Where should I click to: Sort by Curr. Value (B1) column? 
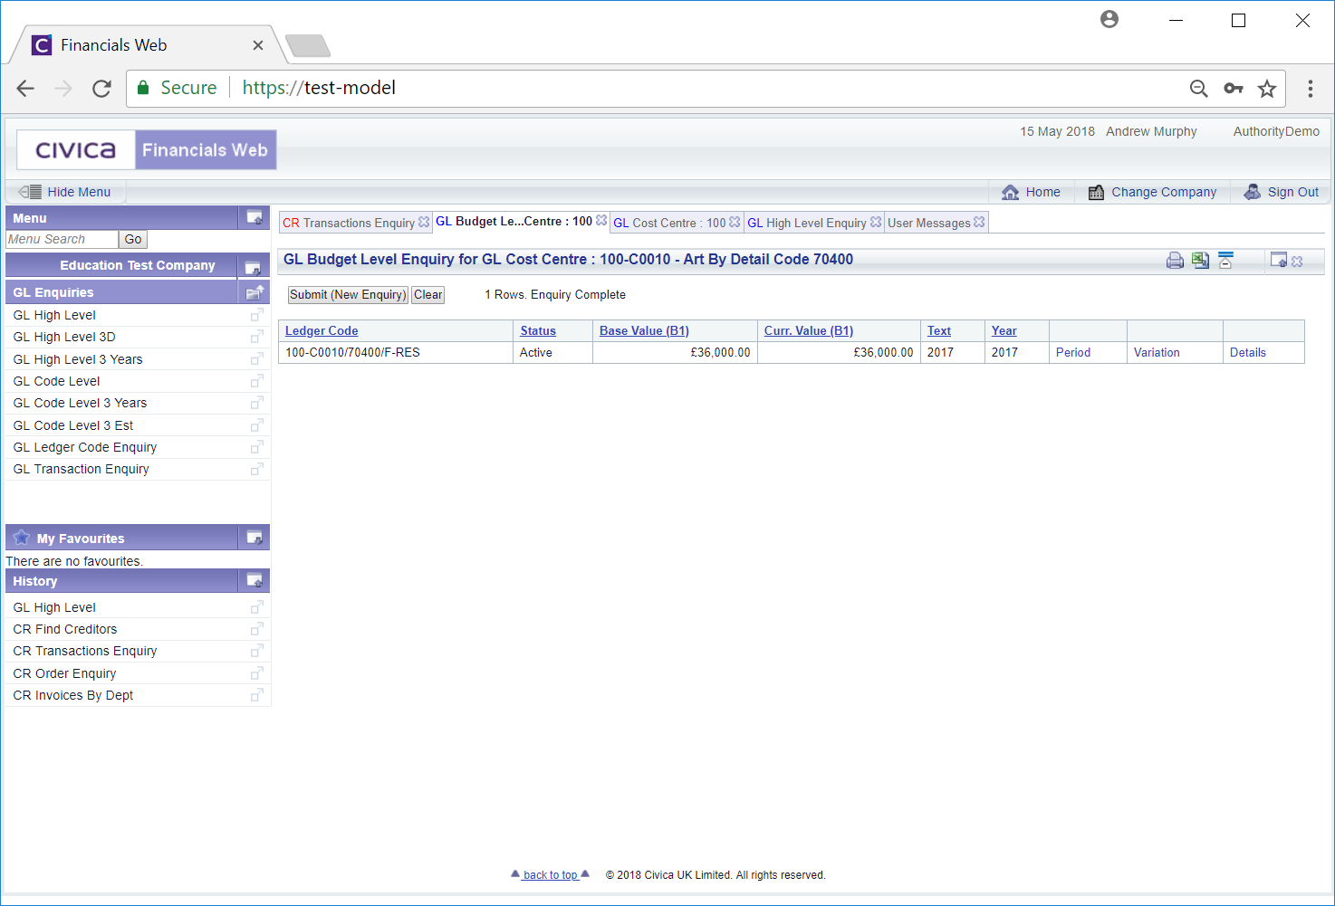(x=809, y=331)
